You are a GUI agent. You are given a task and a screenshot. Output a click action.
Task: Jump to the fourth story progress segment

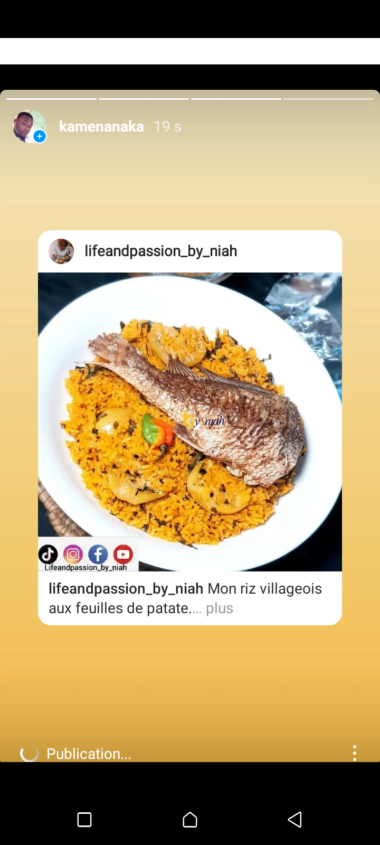328,99
